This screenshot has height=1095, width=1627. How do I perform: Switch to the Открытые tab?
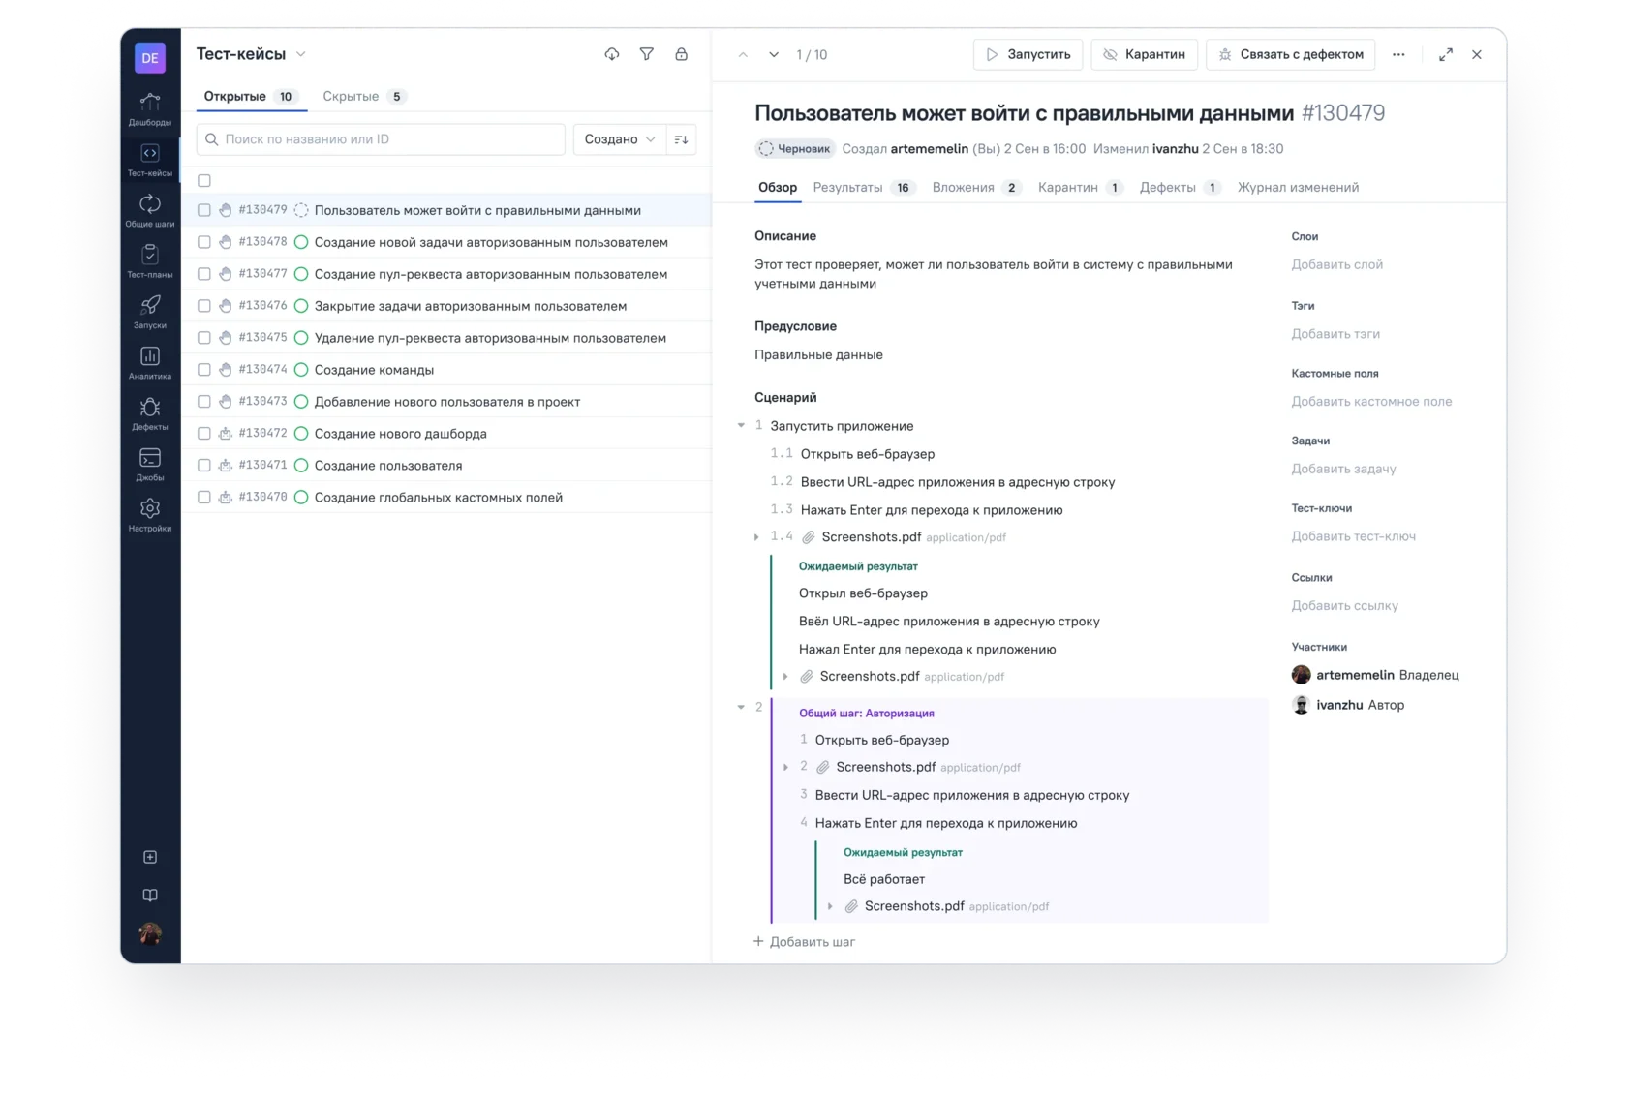point(251,97)
